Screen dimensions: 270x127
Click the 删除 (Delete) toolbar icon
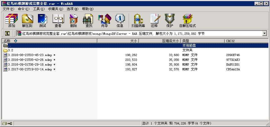[73, 20]
